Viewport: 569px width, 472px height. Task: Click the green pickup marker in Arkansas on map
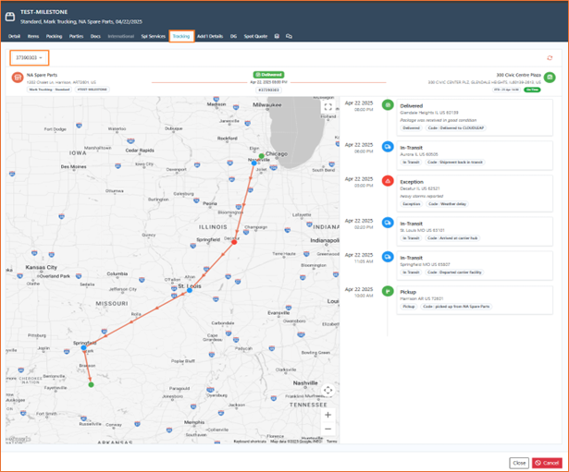pyautogui.click(x=91, y=384)
